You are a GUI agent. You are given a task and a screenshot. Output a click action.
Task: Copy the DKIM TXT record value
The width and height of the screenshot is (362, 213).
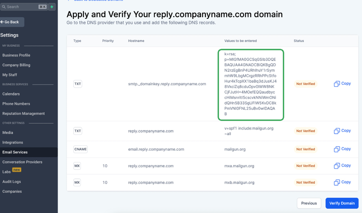(x=342, y=84)
